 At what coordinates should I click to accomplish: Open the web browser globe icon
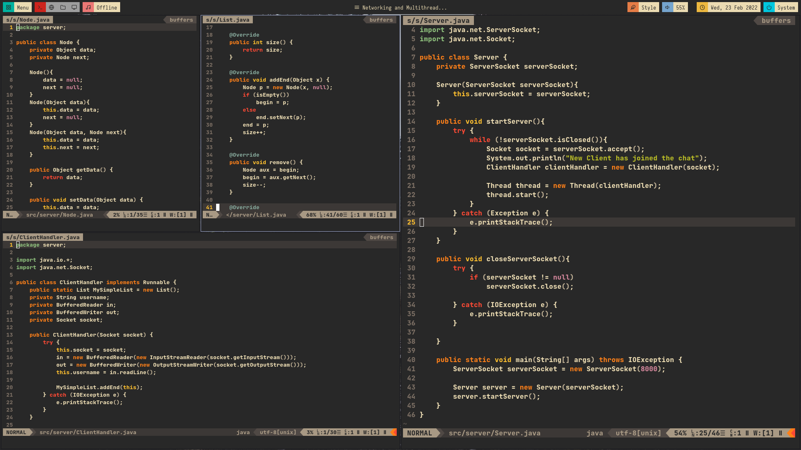coord(51,7)
